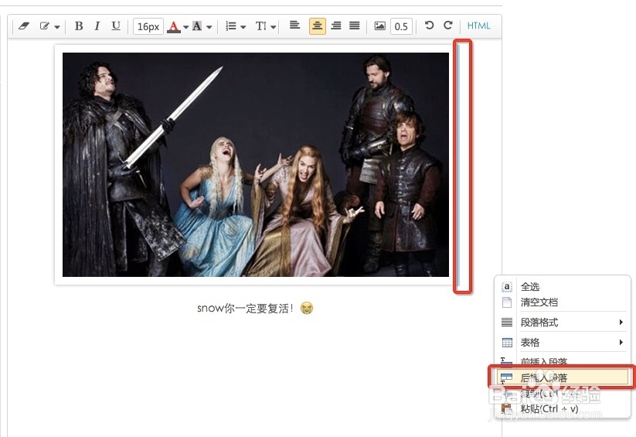636x437 pixels.
Task: Click the blank document icon beside 清空文档
Action: pos(507,302)
